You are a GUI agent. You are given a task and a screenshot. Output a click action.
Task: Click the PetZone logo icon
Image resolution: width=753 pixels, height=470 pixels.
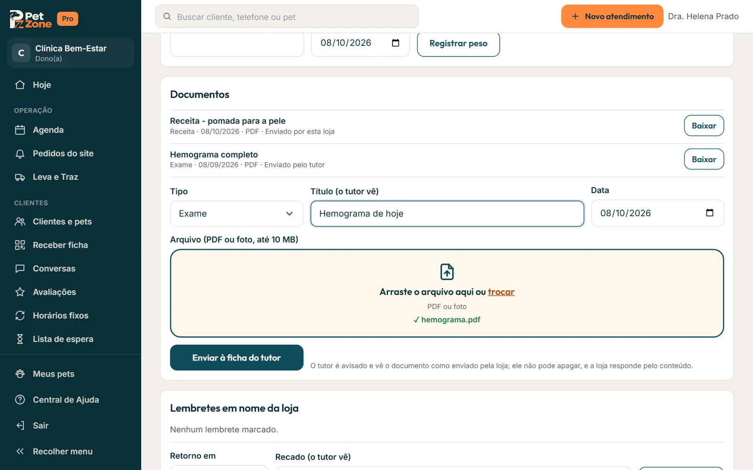(x=31, y=19)
